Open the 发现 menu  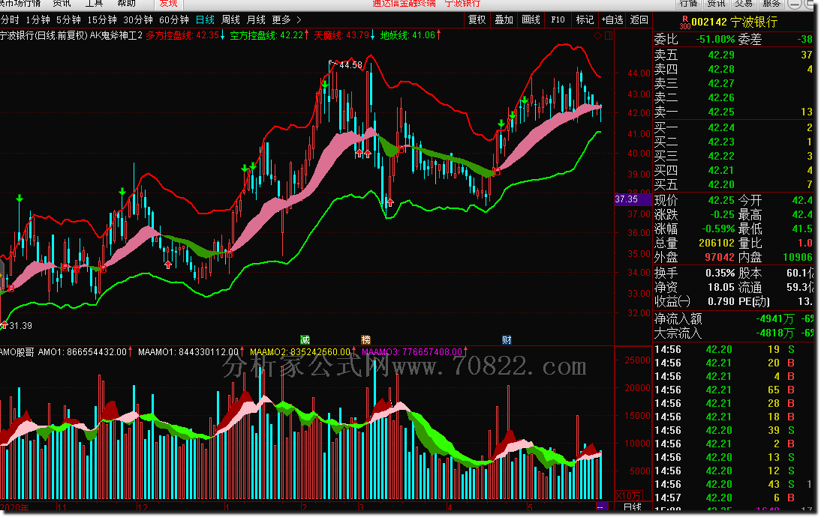169,4
